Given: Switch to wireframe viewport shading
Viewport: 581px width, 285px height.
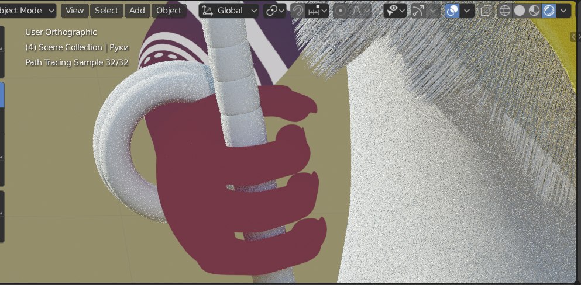Looking at the screenshot, I should [505, 11].
